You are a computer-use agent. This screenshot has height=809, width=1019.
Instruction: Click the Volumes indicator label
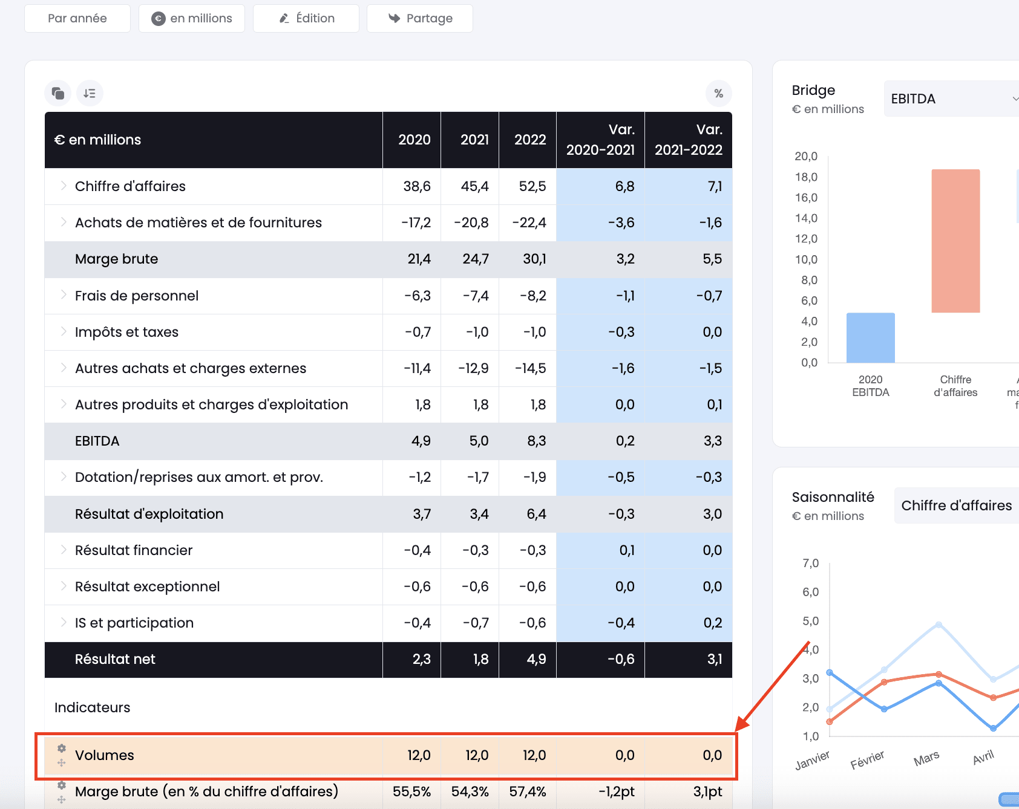click(x=105, y=755)
